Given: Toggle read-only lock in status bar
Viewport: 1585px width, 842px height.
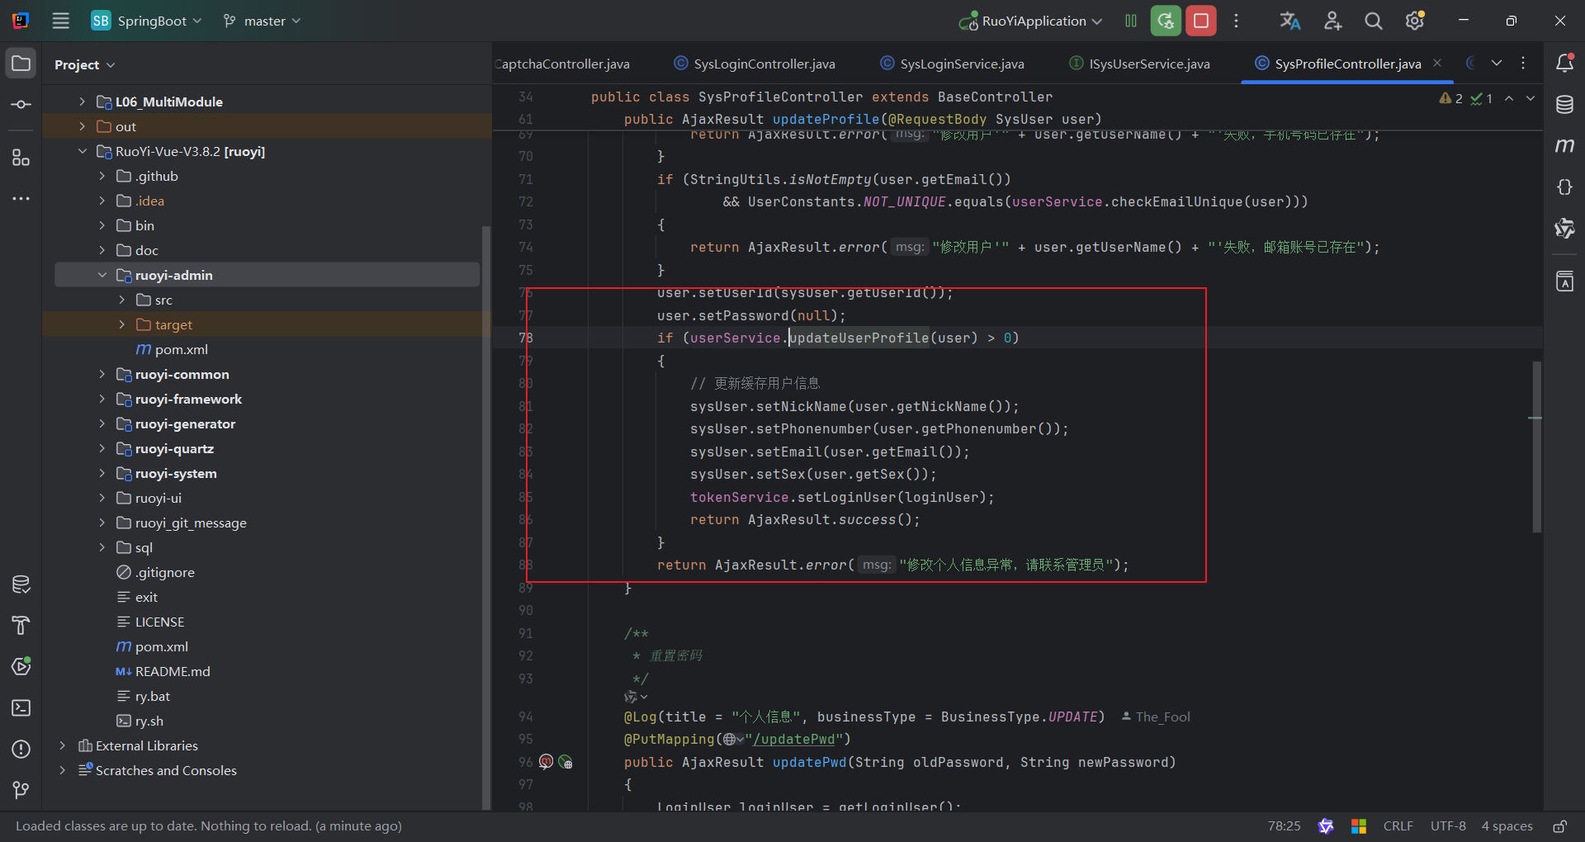Looking at the screenshot, I should click(1560, 826).
